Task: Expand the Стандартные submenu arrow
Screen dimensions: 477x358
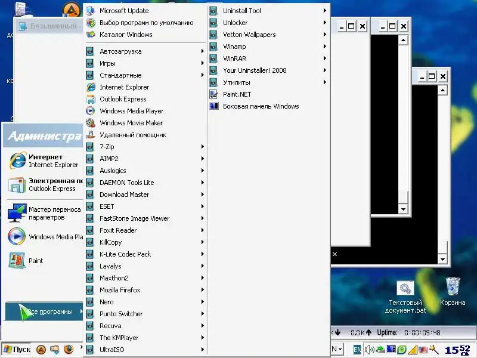Action: (x=203, y=75)
